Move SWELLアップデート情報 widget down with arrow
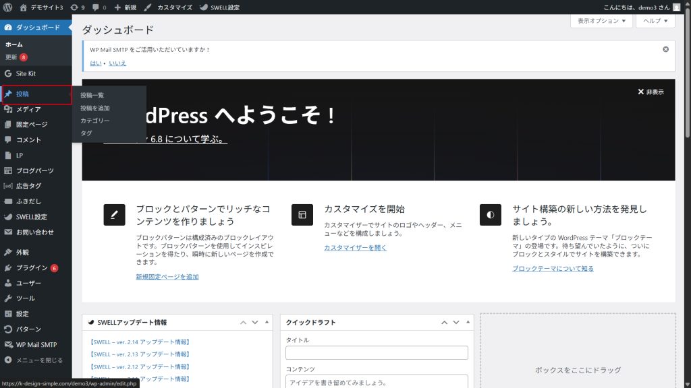Image resolution: width=691 pixels, height=388 pixels. pyautogui.click(x=255, y=323)
